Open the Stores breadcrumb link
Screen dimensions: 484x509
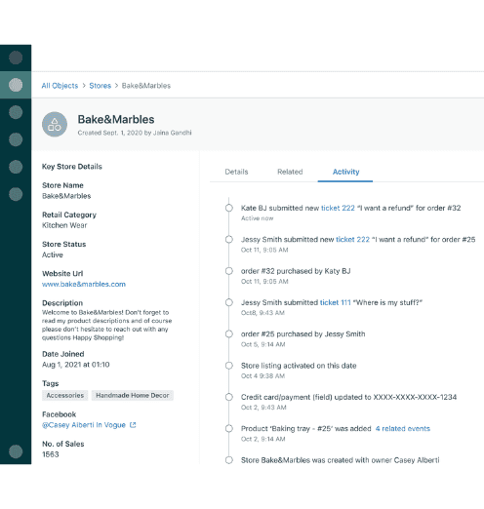pyautogui.click(x=101, y=86)
